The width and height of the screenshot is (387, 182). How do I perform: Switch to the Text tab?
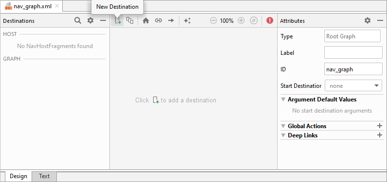44,176
